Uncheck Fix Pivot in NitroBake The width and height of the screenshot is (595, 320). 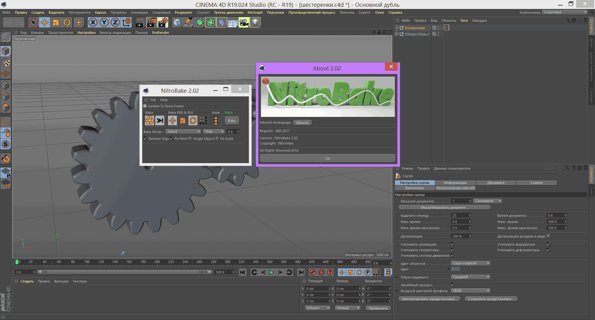point(171,139)
